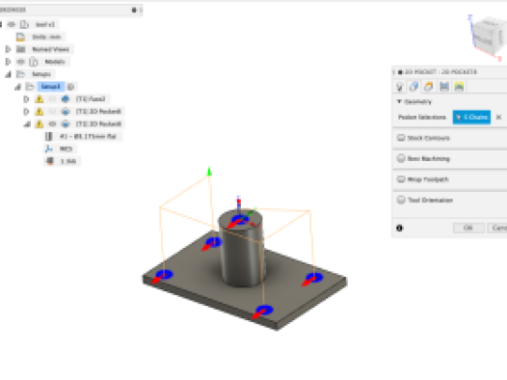Clear pocket selections with the X icon
Viewport: 507px width, 380px height.
pos(498,117)
